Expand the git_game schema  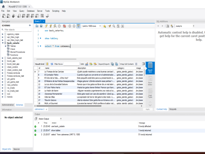point(3,79)
